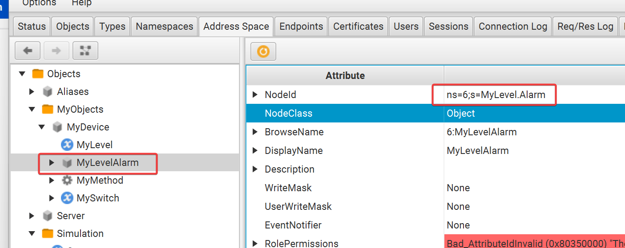Click the Attribute column header
This screenshot has width=625, height=248.
[345, 75]
